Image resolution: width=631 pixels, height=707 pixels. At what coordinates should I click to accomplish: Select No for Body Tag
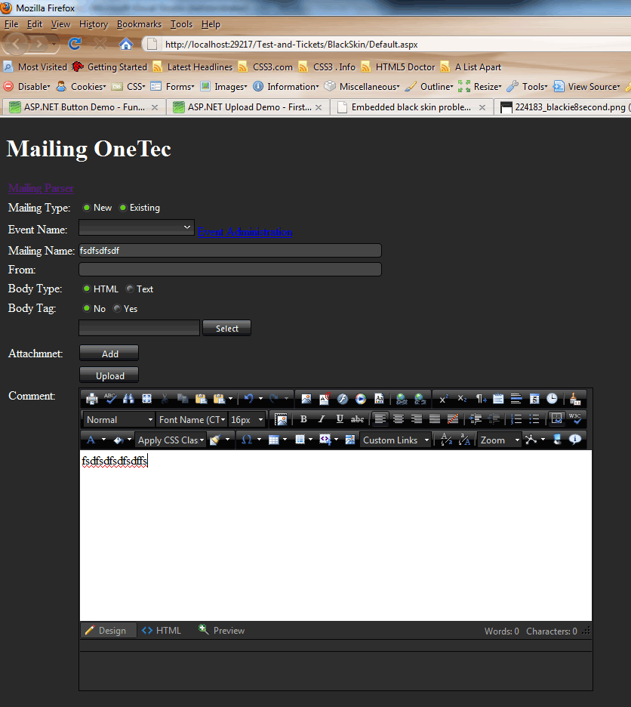pos(87,308)
